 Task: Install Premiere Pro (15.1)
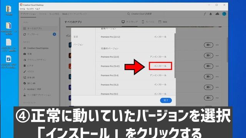coord(160,94)
